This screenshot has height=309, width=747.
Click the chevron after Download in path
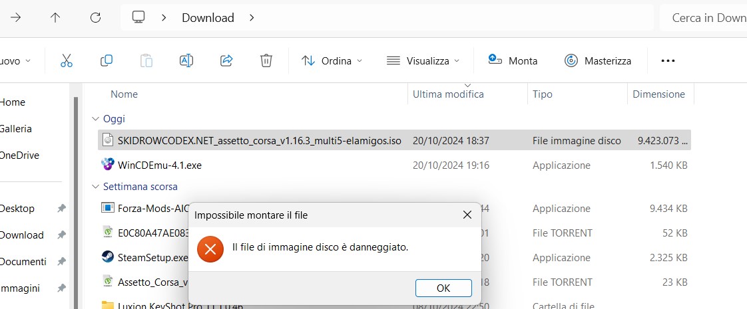point(252,18)
